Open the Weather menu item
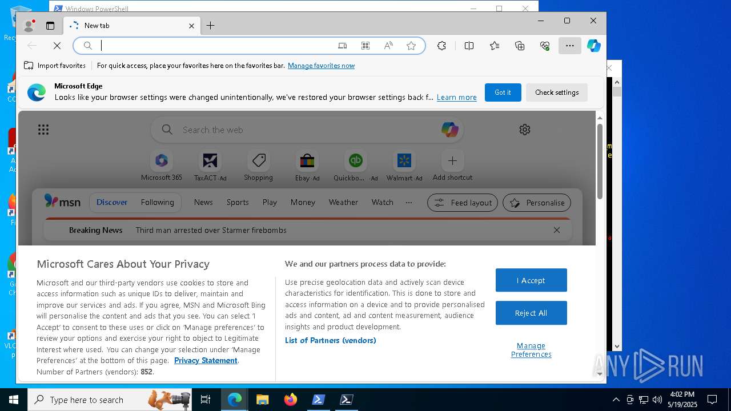This screenshot has height=411, width=731. [343, 203]
